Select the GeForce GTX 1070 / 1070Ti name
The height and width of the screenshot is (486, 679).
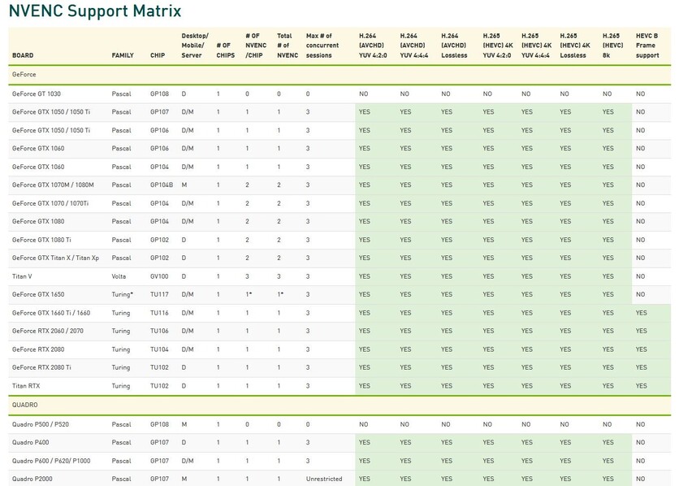[50, 203]
